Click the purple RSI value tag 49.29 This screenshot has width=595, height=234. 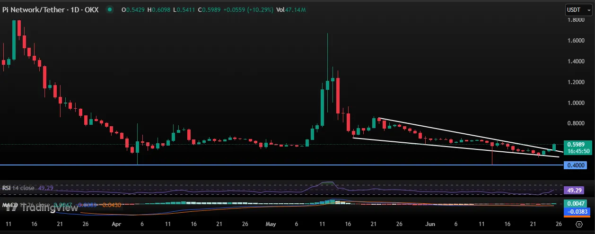576,191
